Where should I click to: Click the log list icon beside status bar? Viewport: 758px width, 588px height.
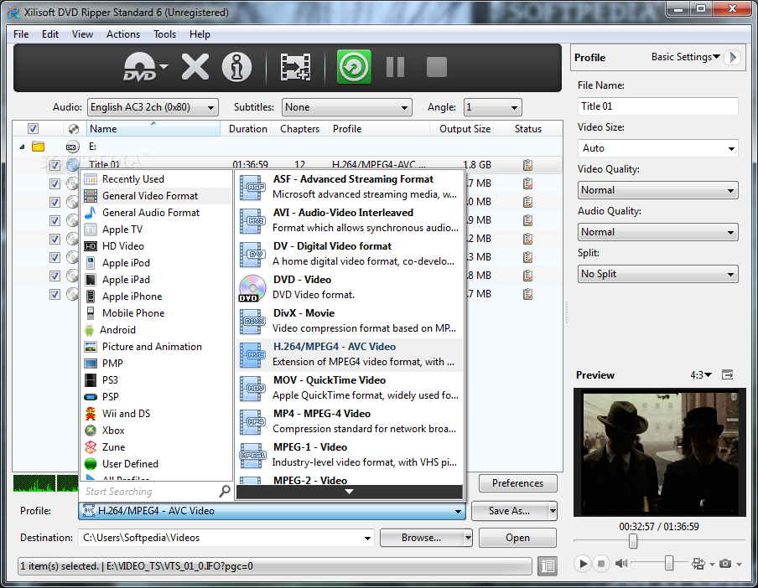coord(548,565)
